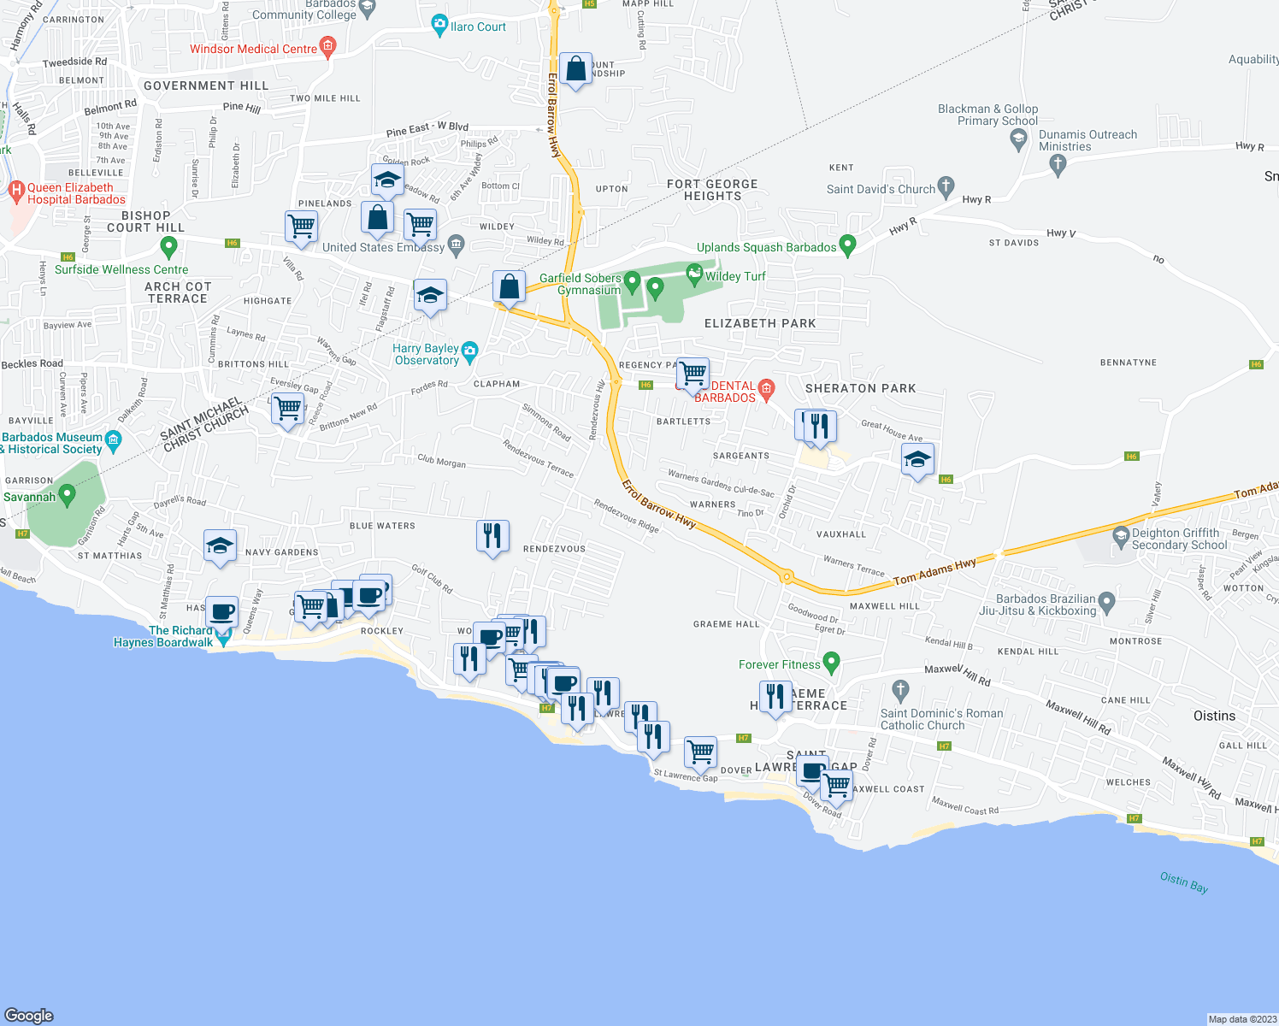Open the graduation cap marker near Great House Ave
Image resolution: width=1279 pixels, height=1026 pixels.
(x=917, y=459)
